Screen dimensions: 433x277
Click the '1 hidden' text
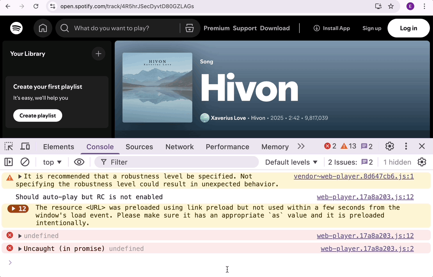tap(397, 162)
